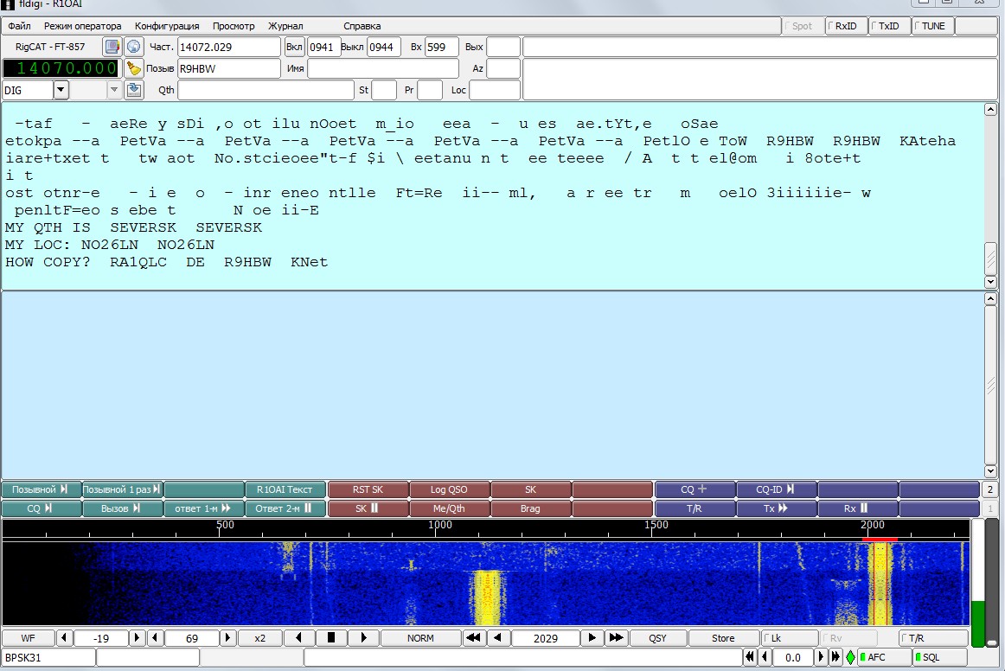The height and width of the screenshot is (671, 1005).
Task: Expand the DIG mode dropdown
Action: click(61, 90)
